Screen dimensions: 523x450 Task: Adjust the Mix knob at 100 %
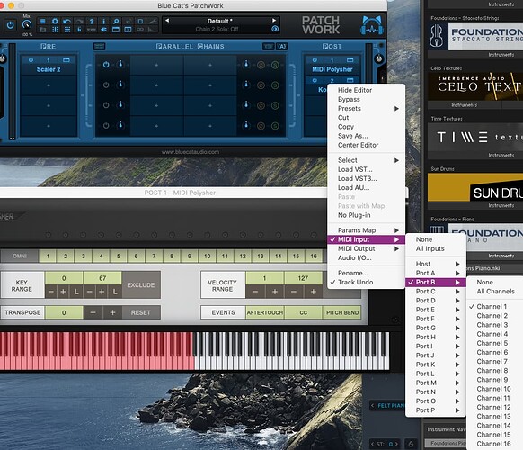pos(27,24)
